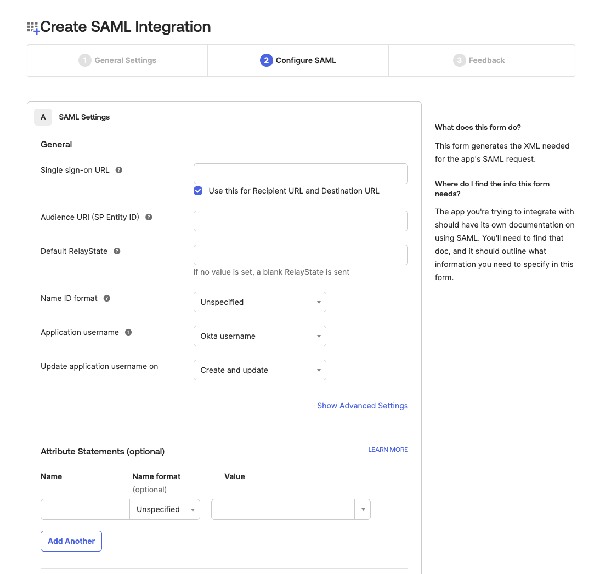
Task: Click the help icon beside Application username
Action: click(128, 332)
